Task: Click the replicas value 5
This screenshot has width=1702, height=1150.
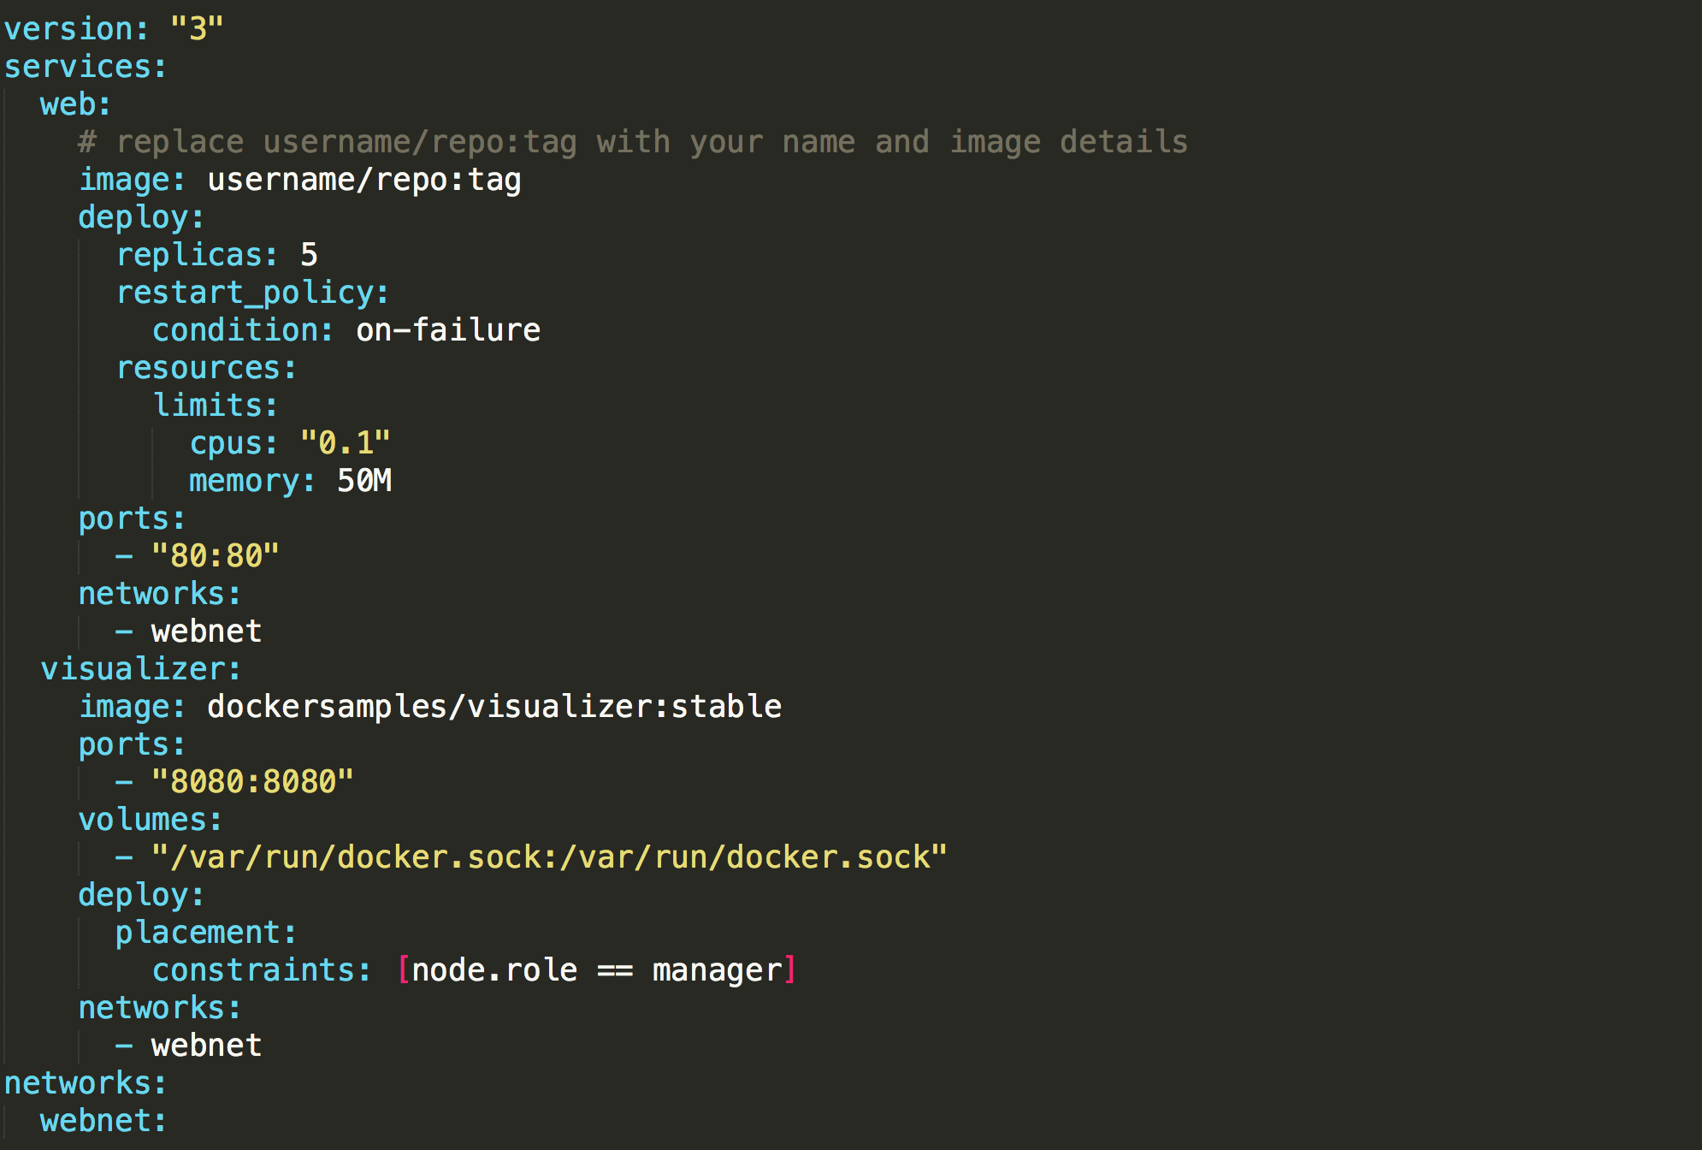Action: (309, 255)
